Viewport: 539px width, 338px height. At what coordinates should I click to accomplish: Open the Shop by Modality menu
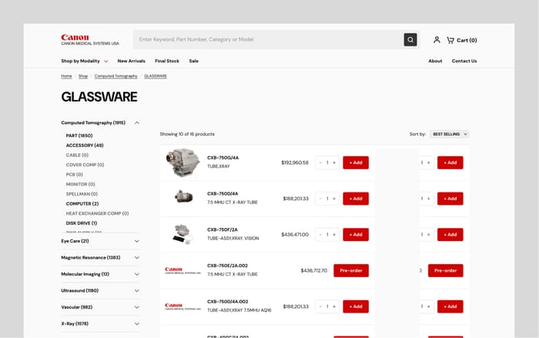point(85,61)
